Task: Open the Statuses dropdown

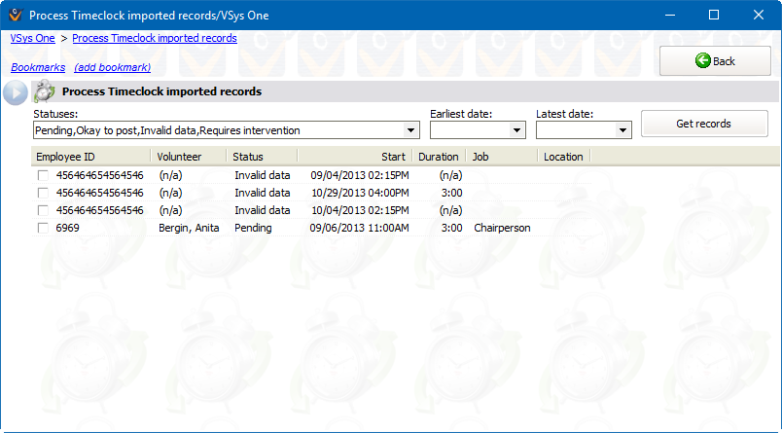Action: click(x=412, y=130)
